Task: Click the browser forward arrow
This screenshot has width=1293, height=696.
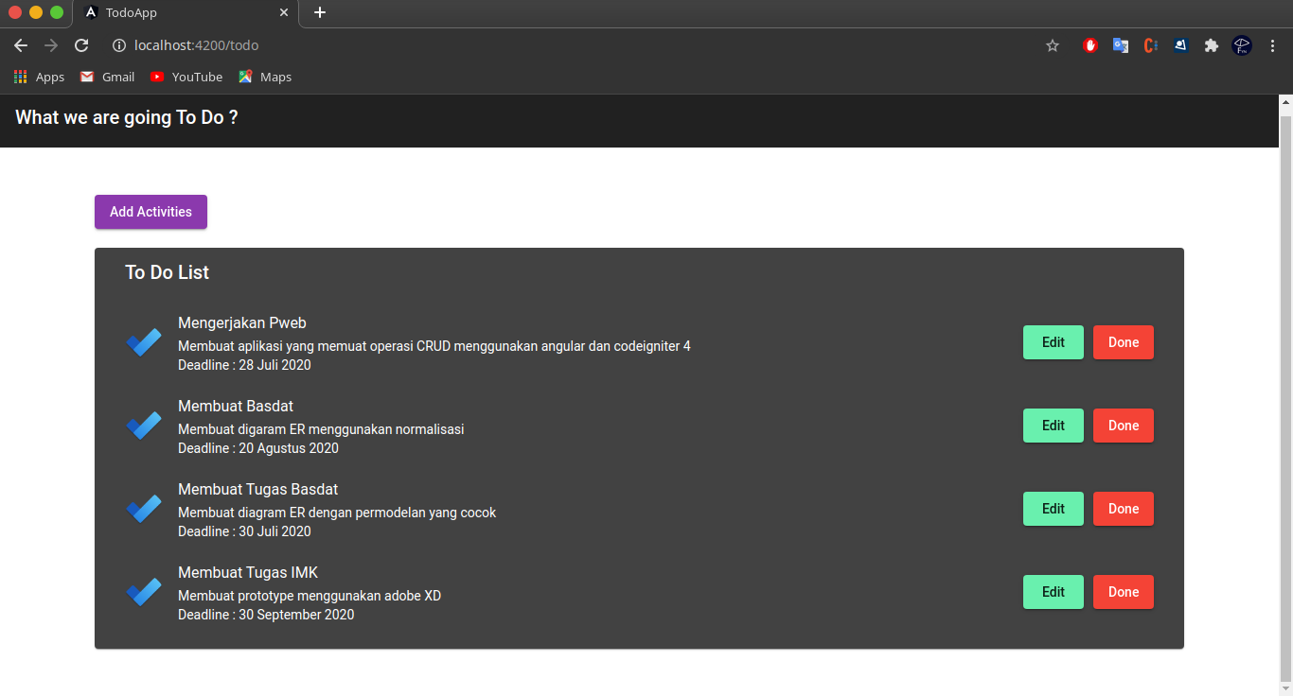Action: (x=51, y=45)
